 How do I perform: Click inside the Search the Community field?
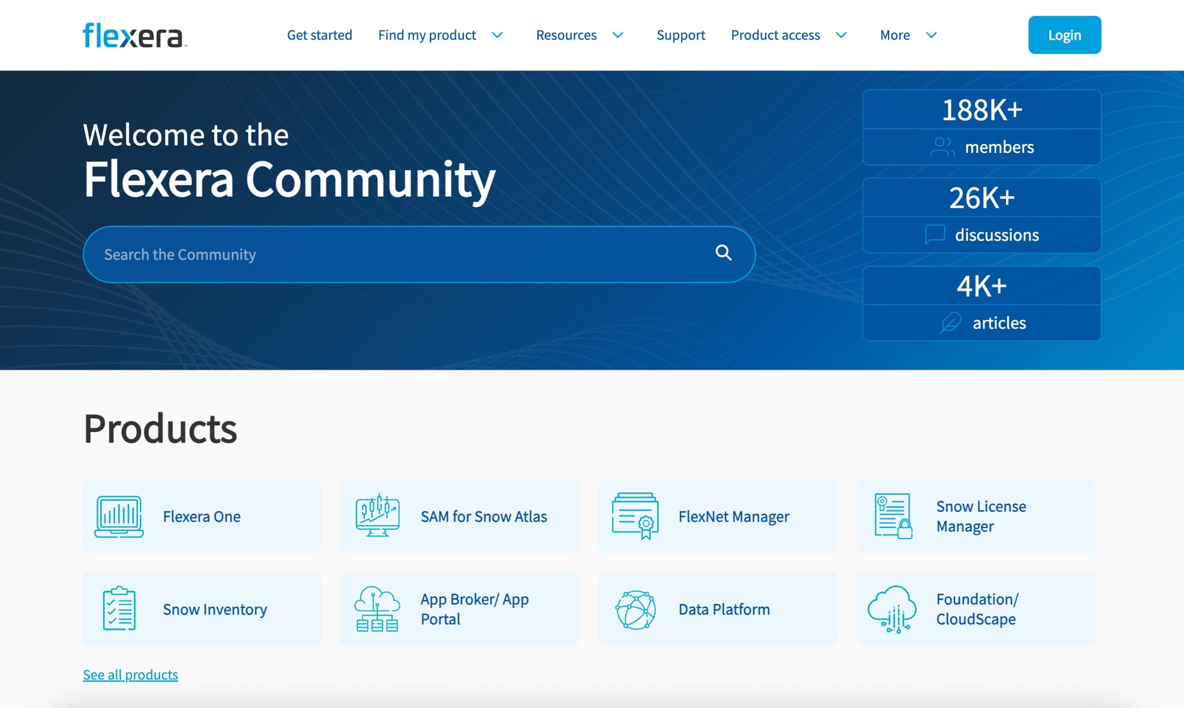356,254
